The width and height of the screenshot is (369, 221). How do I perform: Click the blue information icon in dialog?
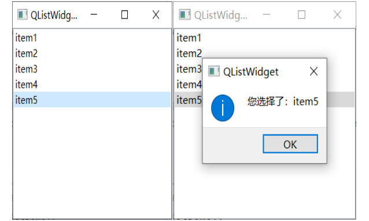(223, 108)
